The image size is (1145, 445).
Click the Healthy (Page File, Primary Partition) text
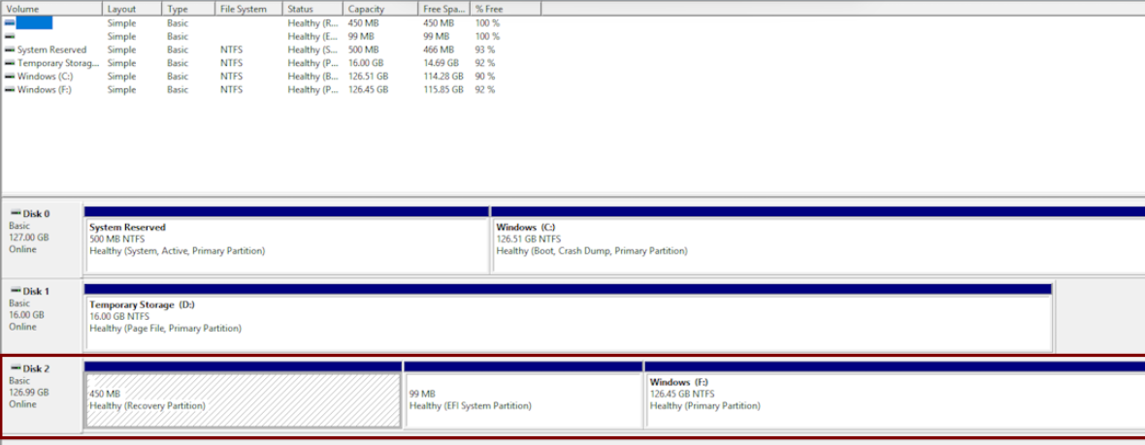(x=165, y=329)
